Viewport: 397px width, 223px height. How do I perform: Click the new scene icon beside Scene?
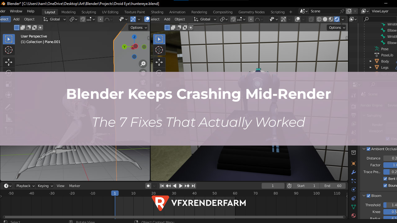pos(349,11)
